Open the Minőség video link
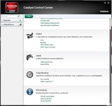 [43, 43]
